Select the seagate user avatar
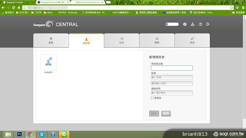 tap(48, 62)
